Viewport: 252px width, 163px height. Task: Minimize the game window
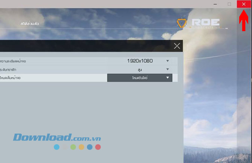[x=215, y=5]
